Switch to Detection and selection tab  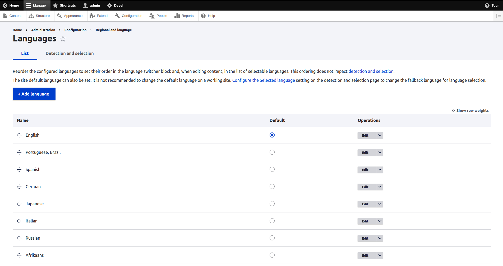coord(70,53)
